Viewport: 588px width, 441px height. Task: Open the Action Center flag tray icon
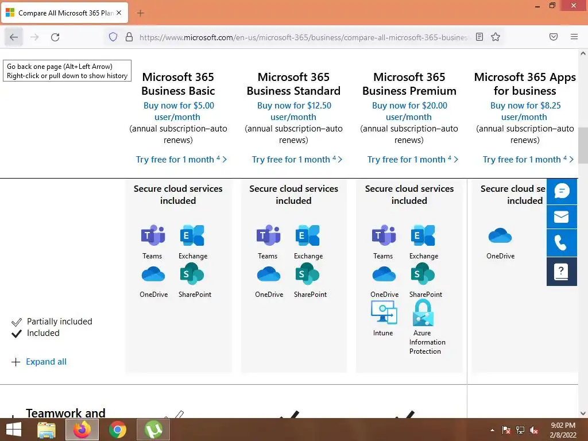[506, 430]
